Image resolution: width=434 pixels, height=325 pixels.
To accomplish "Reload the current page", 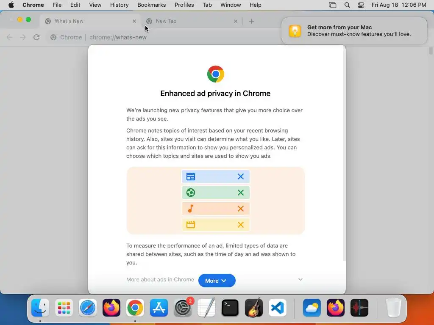I will pos(36,37).
